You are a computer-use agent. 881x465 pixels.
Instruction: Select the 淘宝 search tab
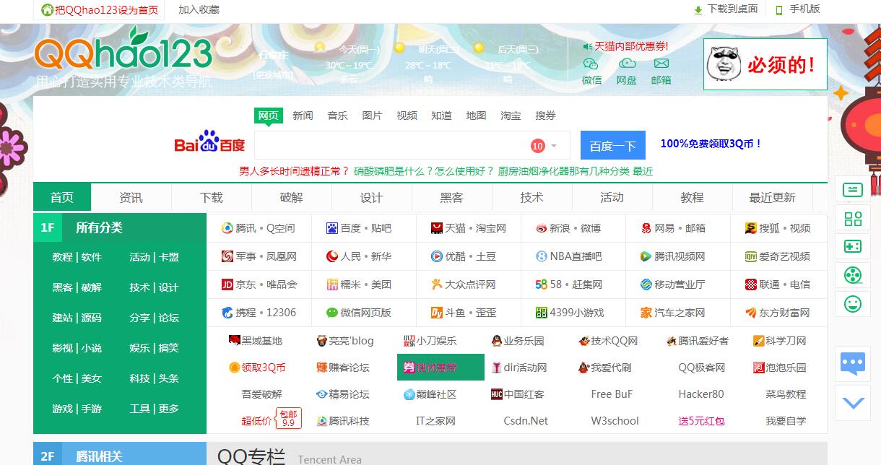511,116
